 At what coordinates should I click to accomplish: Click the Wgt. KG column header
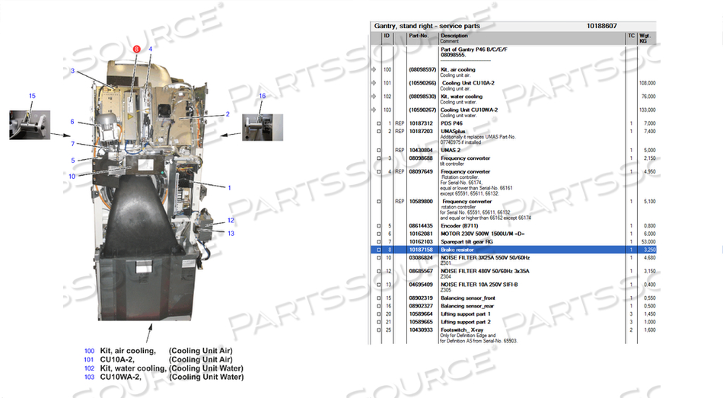coord(645,38)
